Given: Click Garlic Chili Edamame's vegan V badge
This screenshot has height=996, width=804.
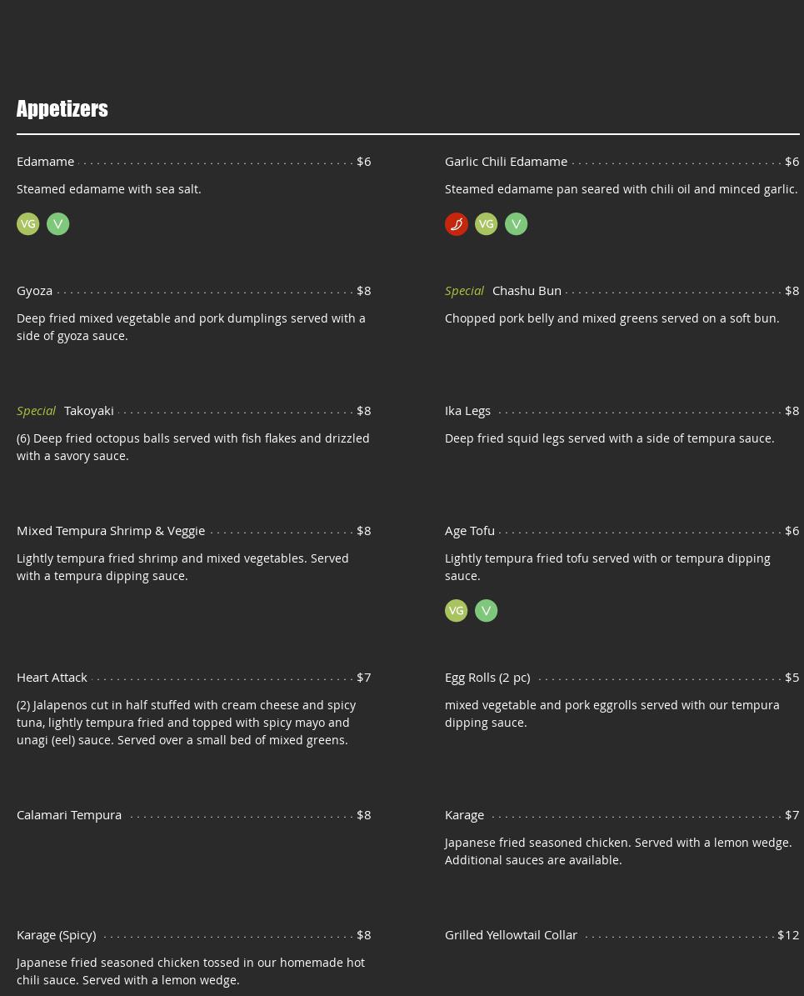Looking at the screenshot, I should pyautogui.click(x=516, y=223).
